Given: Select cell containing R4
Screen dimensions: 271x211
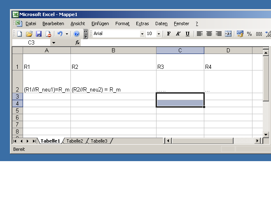Looking at the screenshot, I should pyautogui.click(x=228, y=62).
